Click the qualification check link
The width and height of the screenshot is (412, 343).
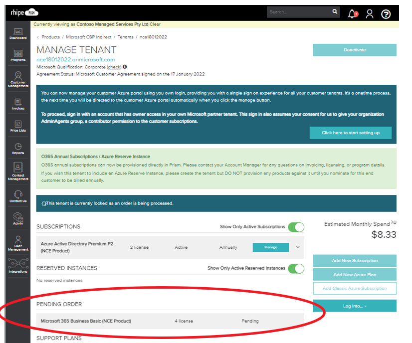pos(114,67)
